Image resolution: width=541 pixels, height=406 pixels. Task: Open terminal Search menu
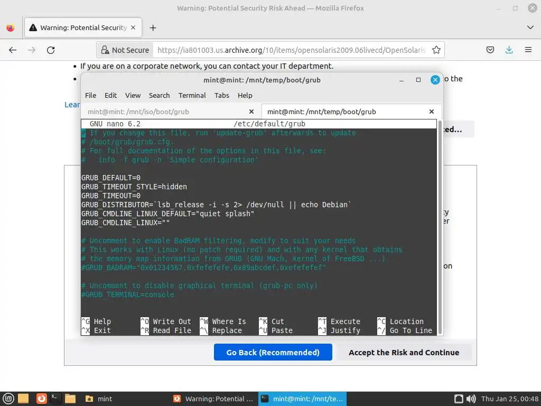click(x=159, y=95)
